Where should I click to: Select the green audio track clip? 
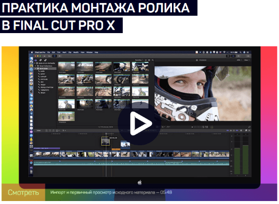pyautogui.click(x=131, y=163)
